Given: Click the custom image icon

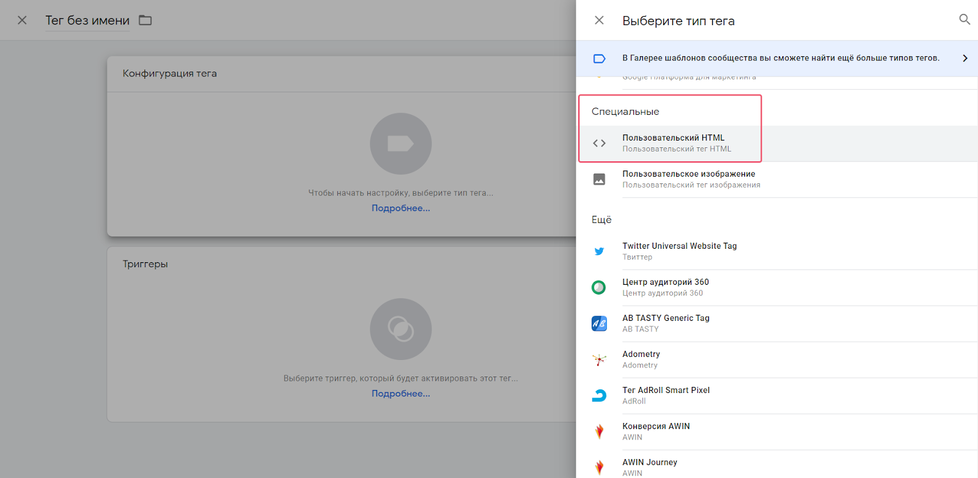Looking at the screenshot, I should coord(599,179).
